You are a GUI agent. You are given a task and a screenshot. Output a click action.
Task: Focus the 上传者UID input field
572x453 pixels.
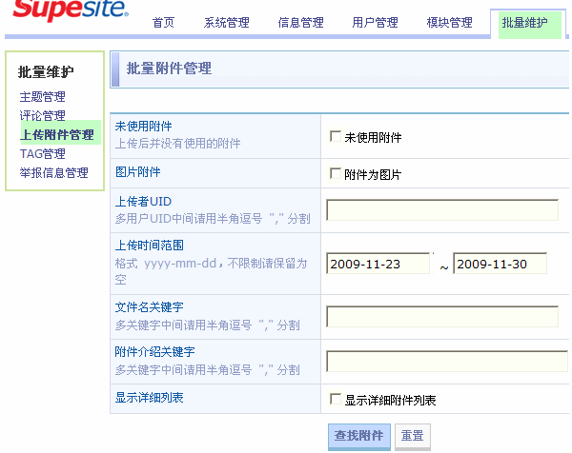tap(441, 210)
